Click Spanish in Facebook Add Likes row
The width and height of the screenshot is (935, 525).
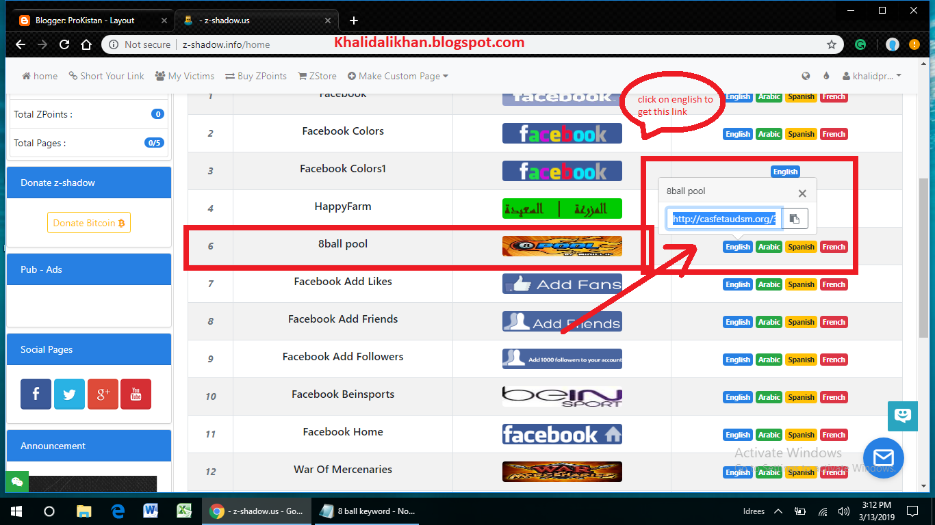(x=801, y=284)
